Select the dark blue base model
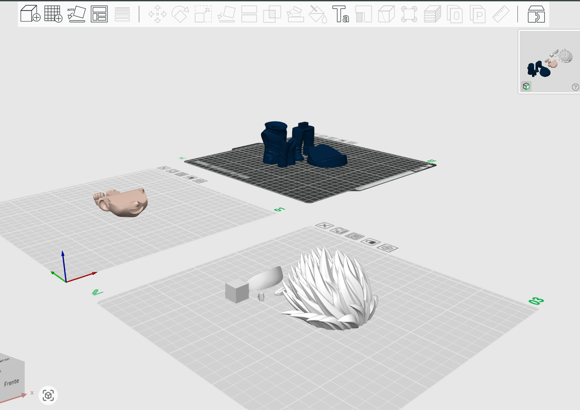 point(327,156)
